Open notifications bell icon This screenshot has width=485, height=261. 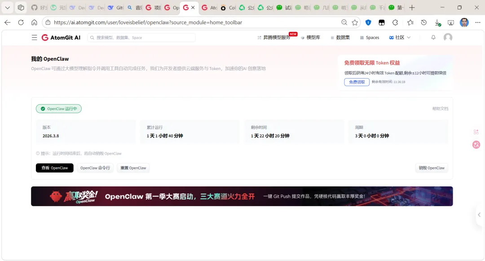(433, 37)
